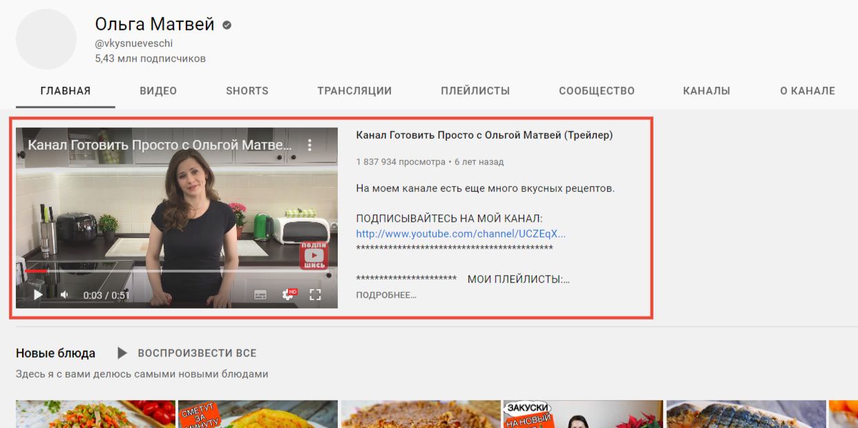Open the ПЛЕЙЛИСТЫ tab
The height and width of the screenshot is (428, 858).
[x=475, y=90]
